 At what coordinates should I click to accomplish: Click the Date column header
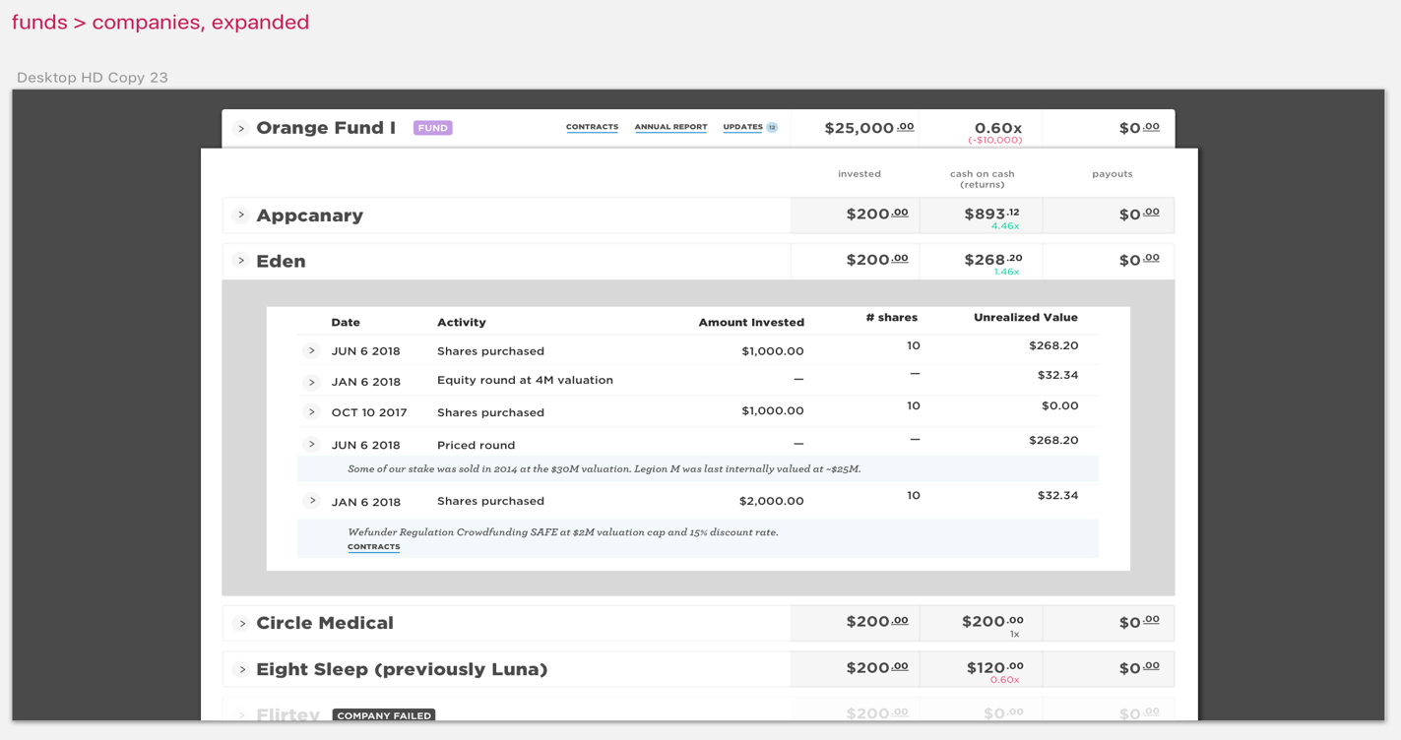(346, 323)
